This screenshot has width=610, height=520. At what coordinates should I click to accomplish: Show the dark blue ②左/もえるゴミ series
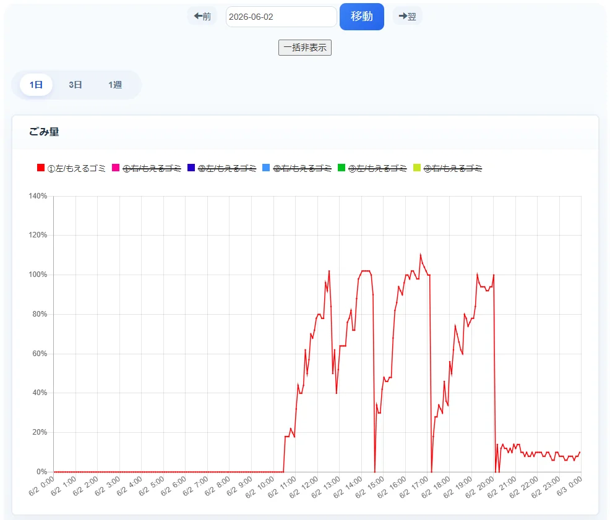coord(191,168)
